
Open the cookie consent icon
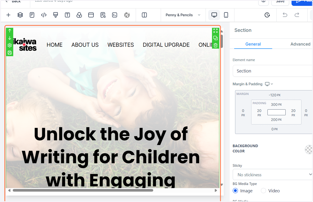point(127,15)
